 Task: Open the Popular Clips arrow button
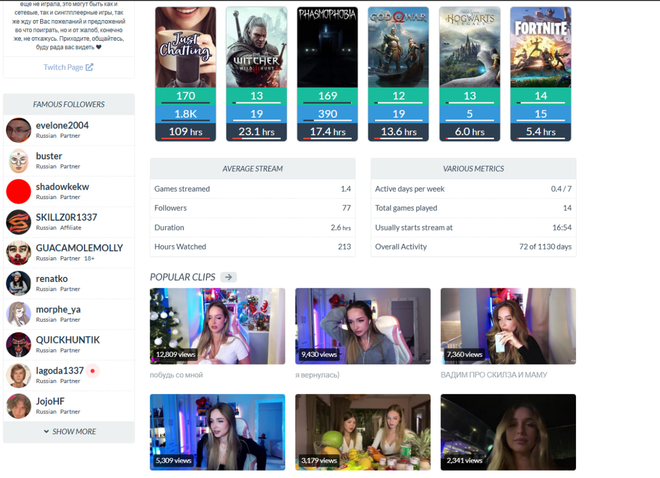[228, 277]
